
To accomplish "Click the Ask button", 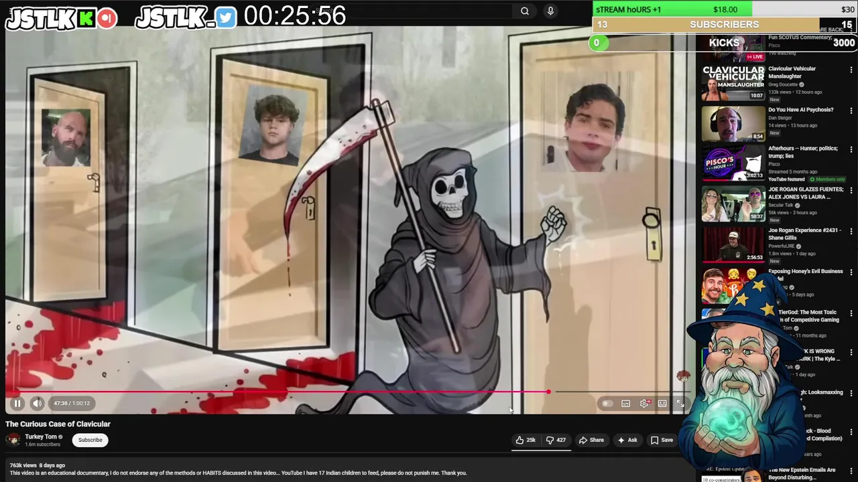I will click(x=627, y=440).
